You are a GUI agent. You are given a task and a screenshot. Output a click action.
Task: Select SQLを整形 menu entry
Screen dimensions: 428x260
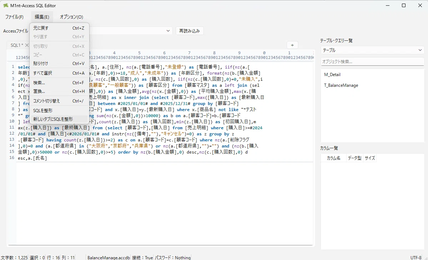[59, 111]
